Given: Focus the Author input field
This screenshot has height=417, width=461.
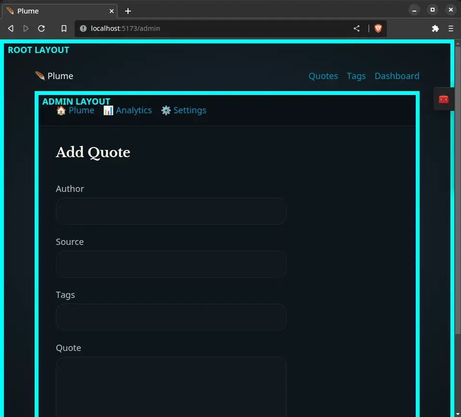Looking at the screenshot, I should [171, 211].
